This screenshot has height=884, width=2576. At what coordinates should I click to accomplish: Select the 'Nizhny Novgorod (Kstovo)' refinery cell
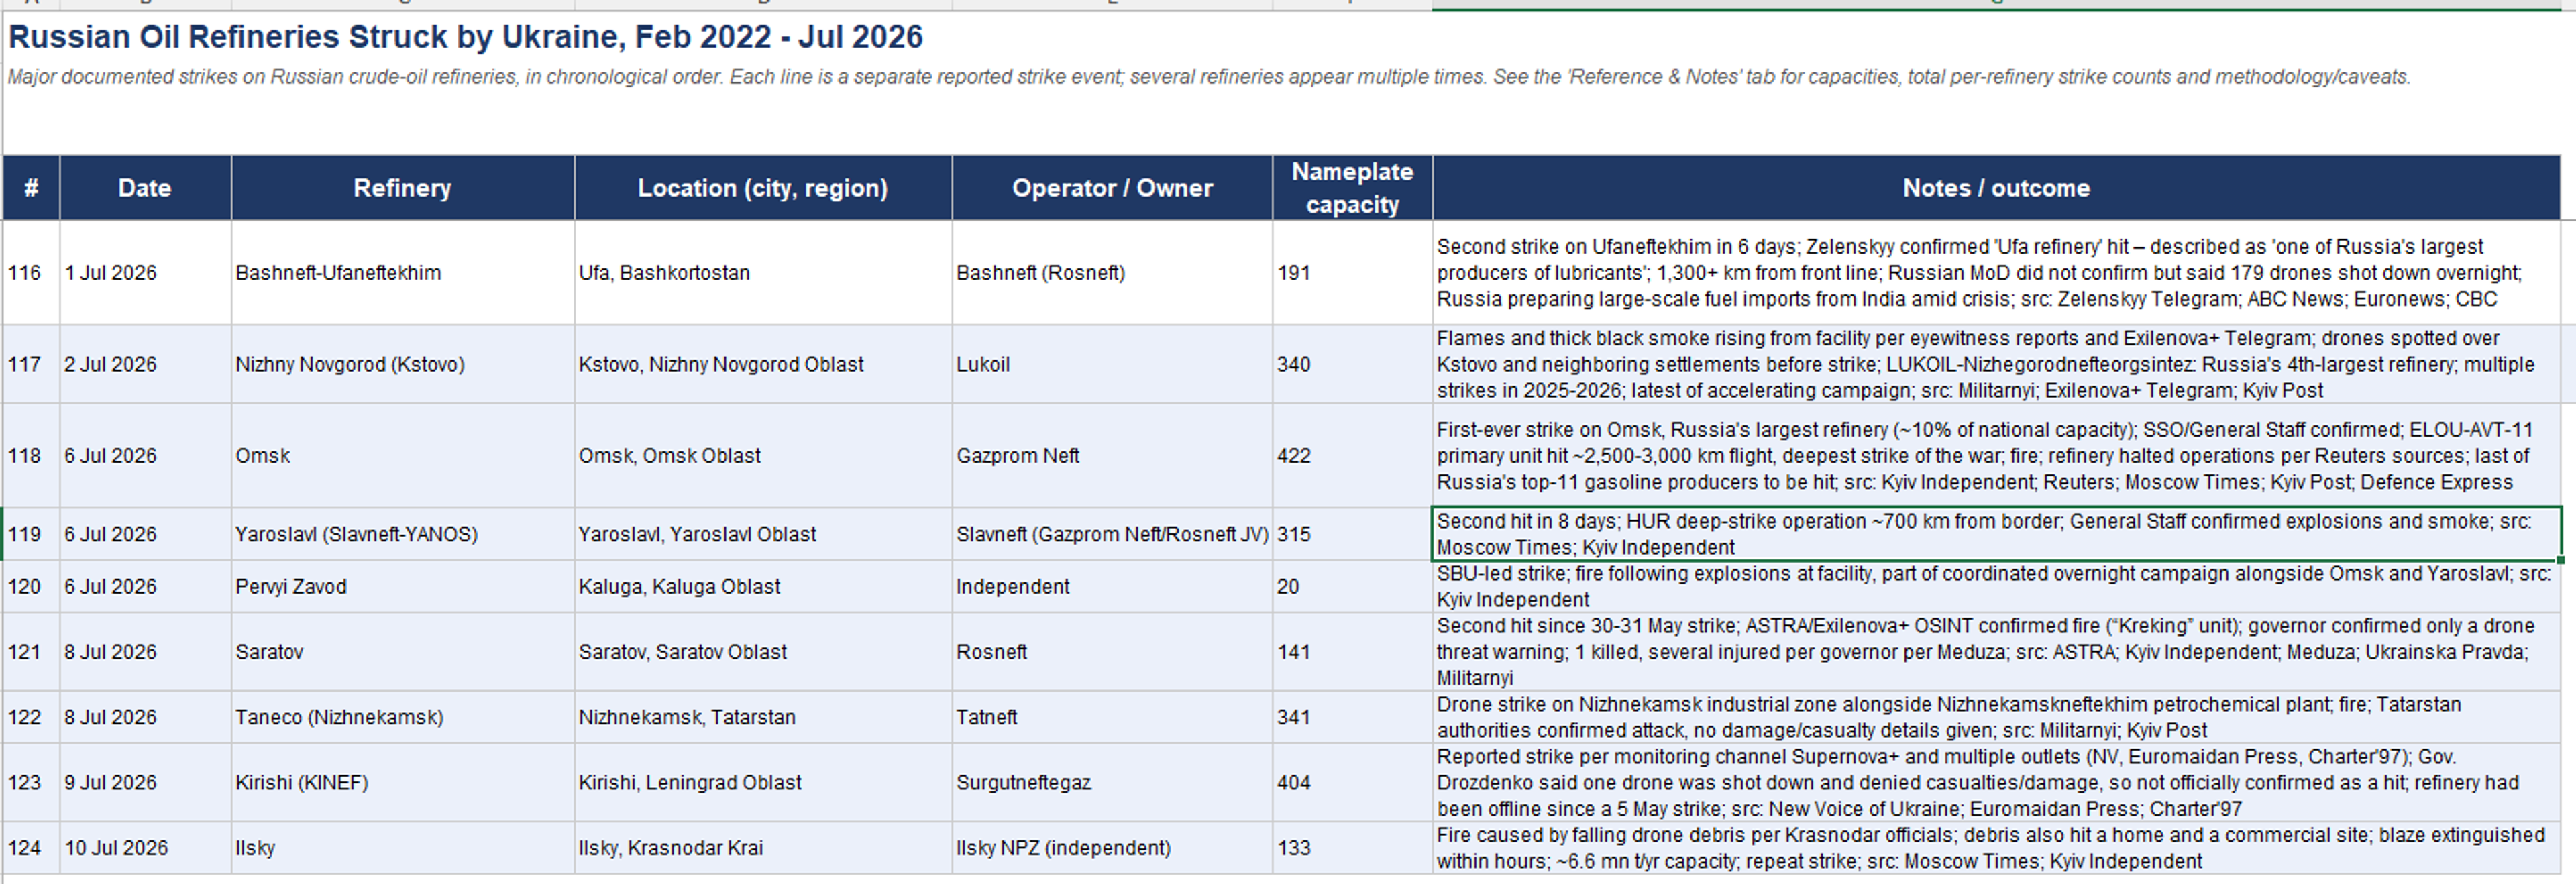pos(402,364)
